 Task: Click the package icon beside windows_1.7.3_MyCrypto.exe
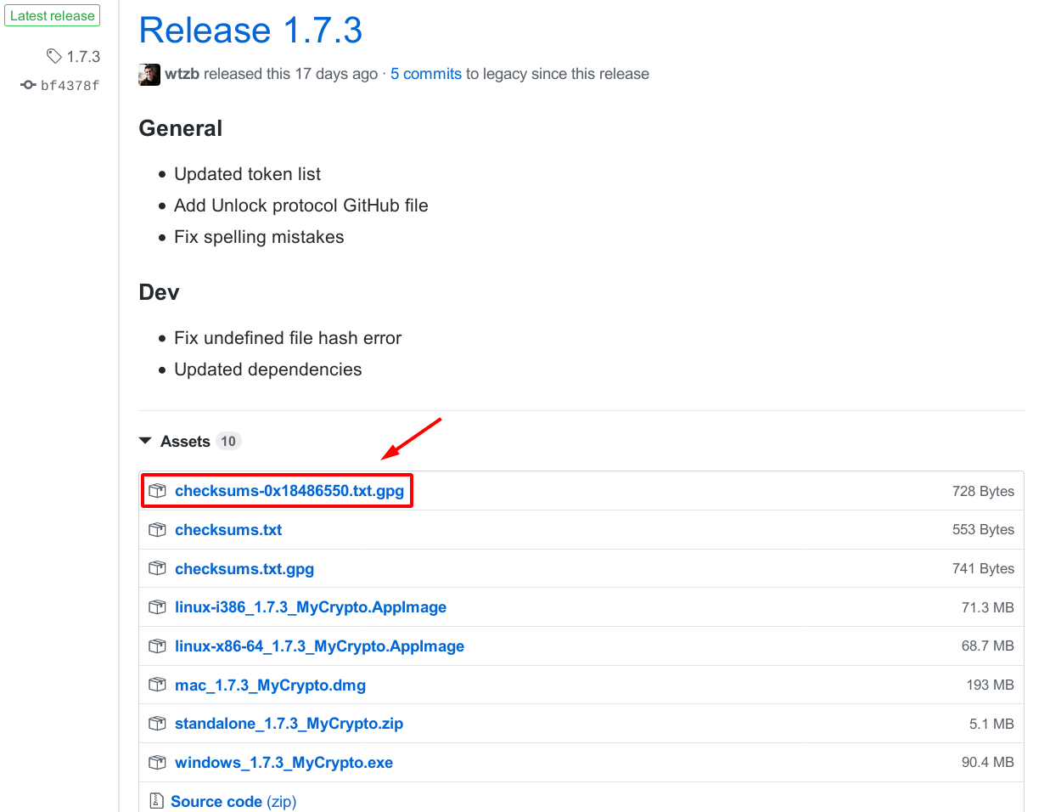click(157, 763)
